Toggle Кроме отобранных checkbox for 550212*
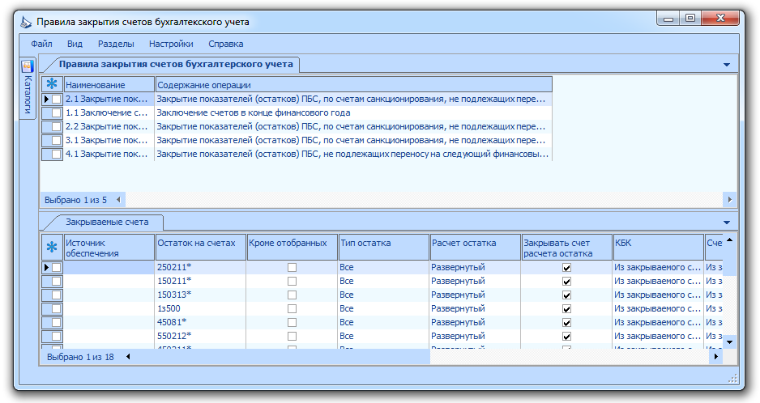The width and height of the screenshot is (760, 403). tap(292, 336)
